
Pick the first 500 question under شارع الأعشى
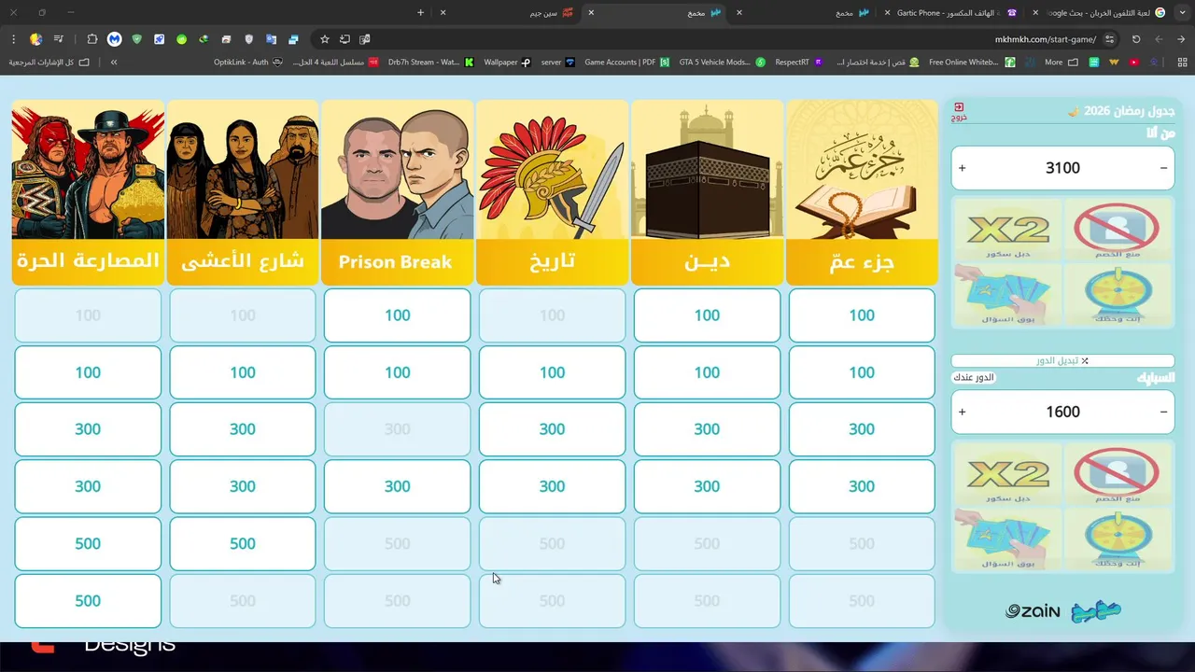tap(243, 543)
